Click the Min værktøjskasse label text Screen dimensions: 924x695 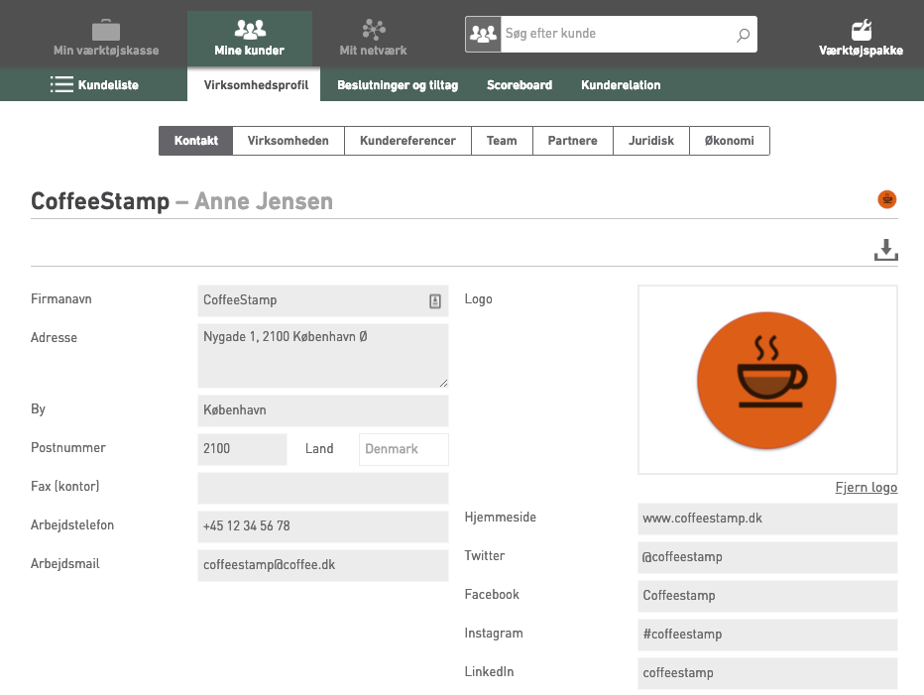pyautogui.click(x=106, y=51)
